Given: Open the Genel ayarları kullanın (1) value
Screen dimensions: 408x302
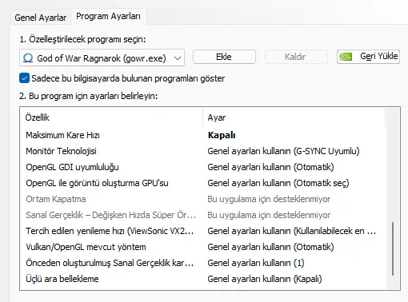Looking at the screenshot, I should (x=256, y=263).
